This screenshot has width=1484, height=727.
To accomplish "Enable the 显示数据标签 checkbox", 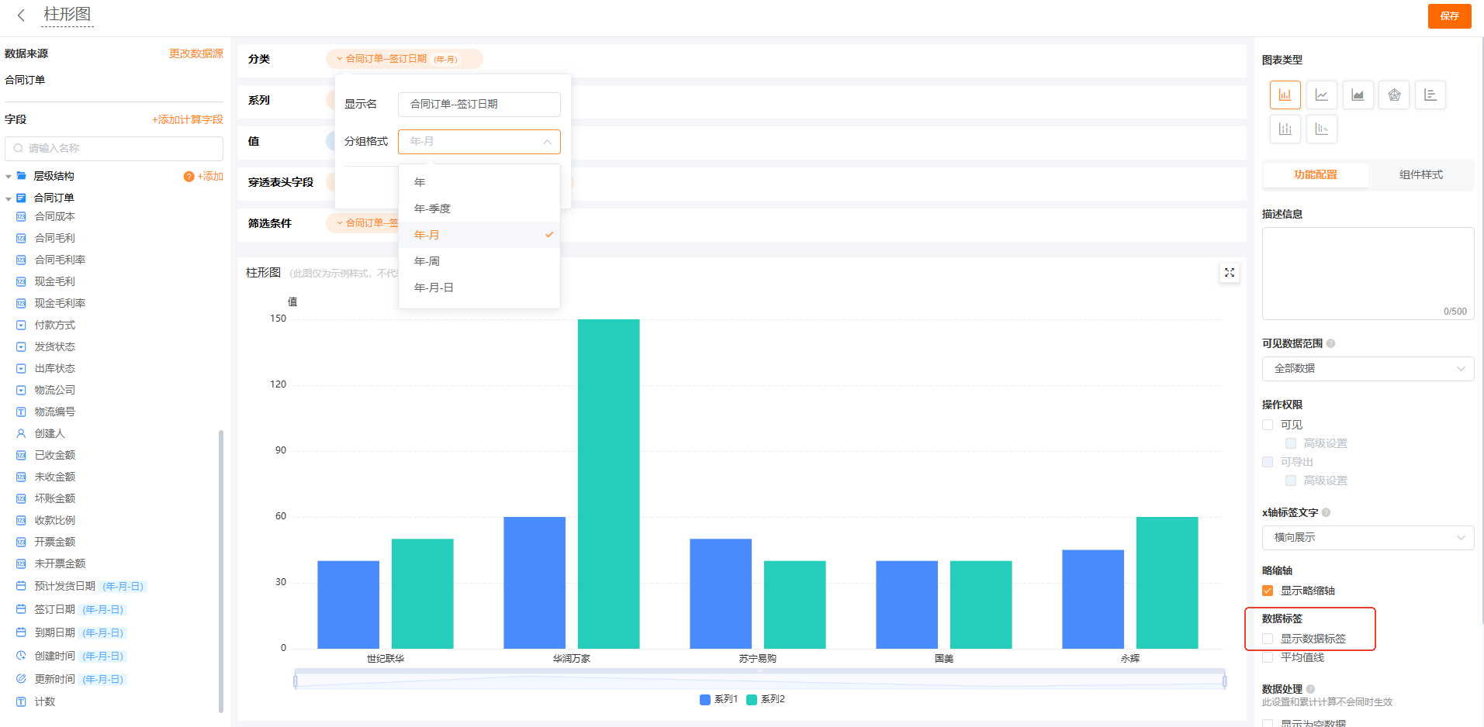I will click(x=1268, y=639).
